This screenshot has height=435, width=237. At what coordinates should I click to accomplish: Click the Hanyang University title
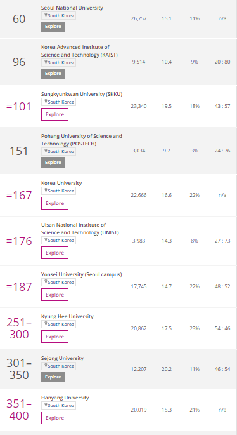[x=65, y=398]
